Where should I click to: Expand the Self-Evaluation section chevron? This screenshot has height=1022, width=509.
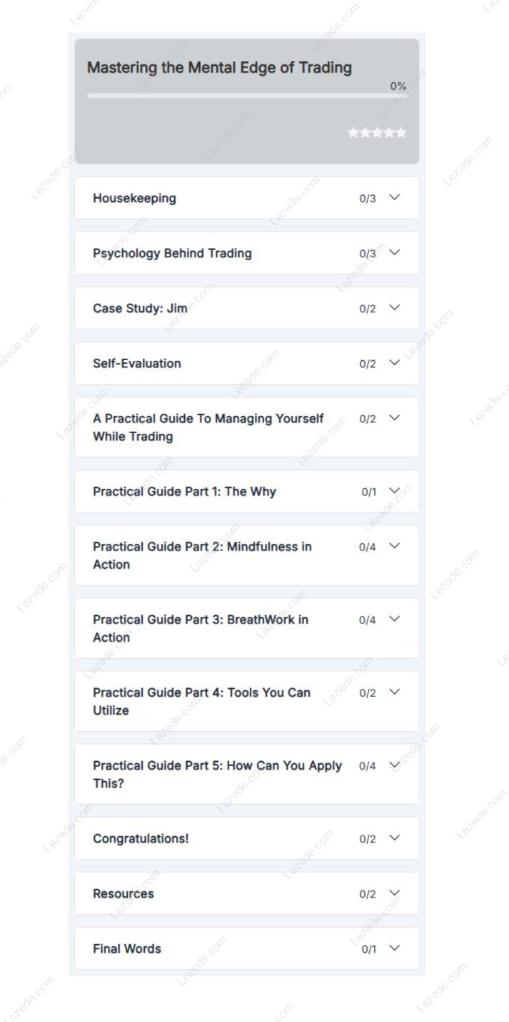point(394,362)
